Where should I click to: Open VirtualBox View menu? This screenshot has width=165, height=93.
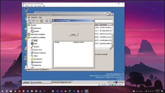[x=32, y=6]
